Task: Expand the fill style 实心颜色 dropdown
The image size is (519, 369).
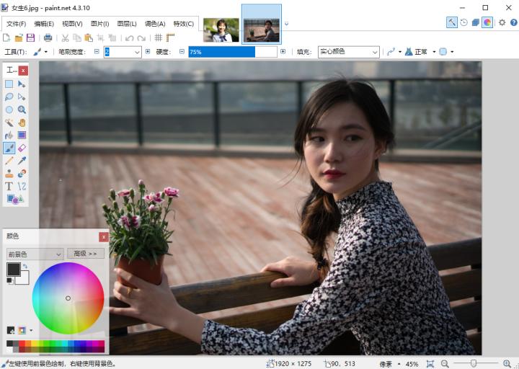Action: point(374,52)
